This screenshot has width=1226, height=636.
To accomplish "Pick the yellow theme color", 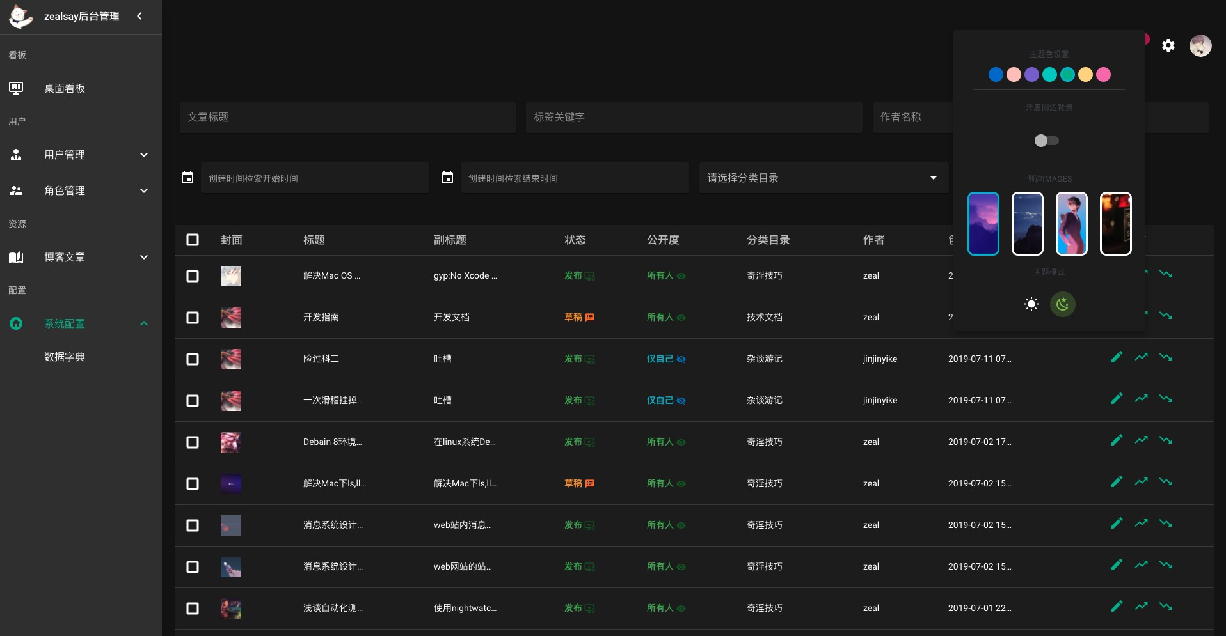I will (x=1085, y=75).
